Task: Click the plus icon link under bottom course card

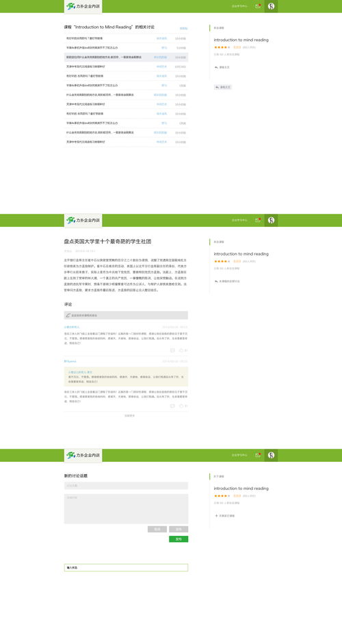Action: [x=216, y=515]
